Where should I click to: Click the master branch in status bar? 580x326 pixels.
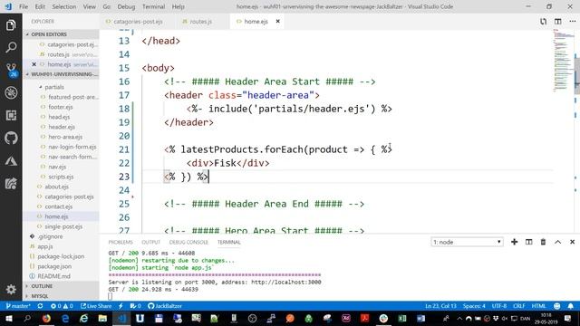point(18,306)
